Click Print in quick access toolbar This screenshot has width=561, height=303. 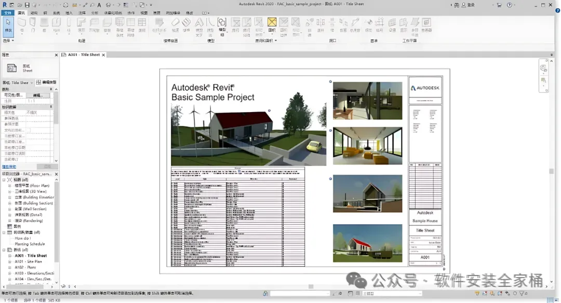point(65,5)
